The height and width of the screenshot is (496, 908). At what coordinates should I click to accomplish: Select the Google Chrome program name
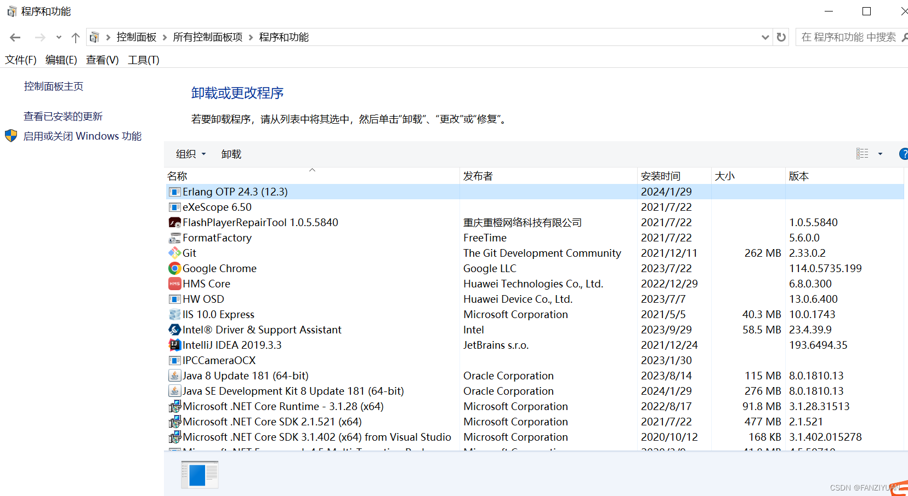point(219,268)
